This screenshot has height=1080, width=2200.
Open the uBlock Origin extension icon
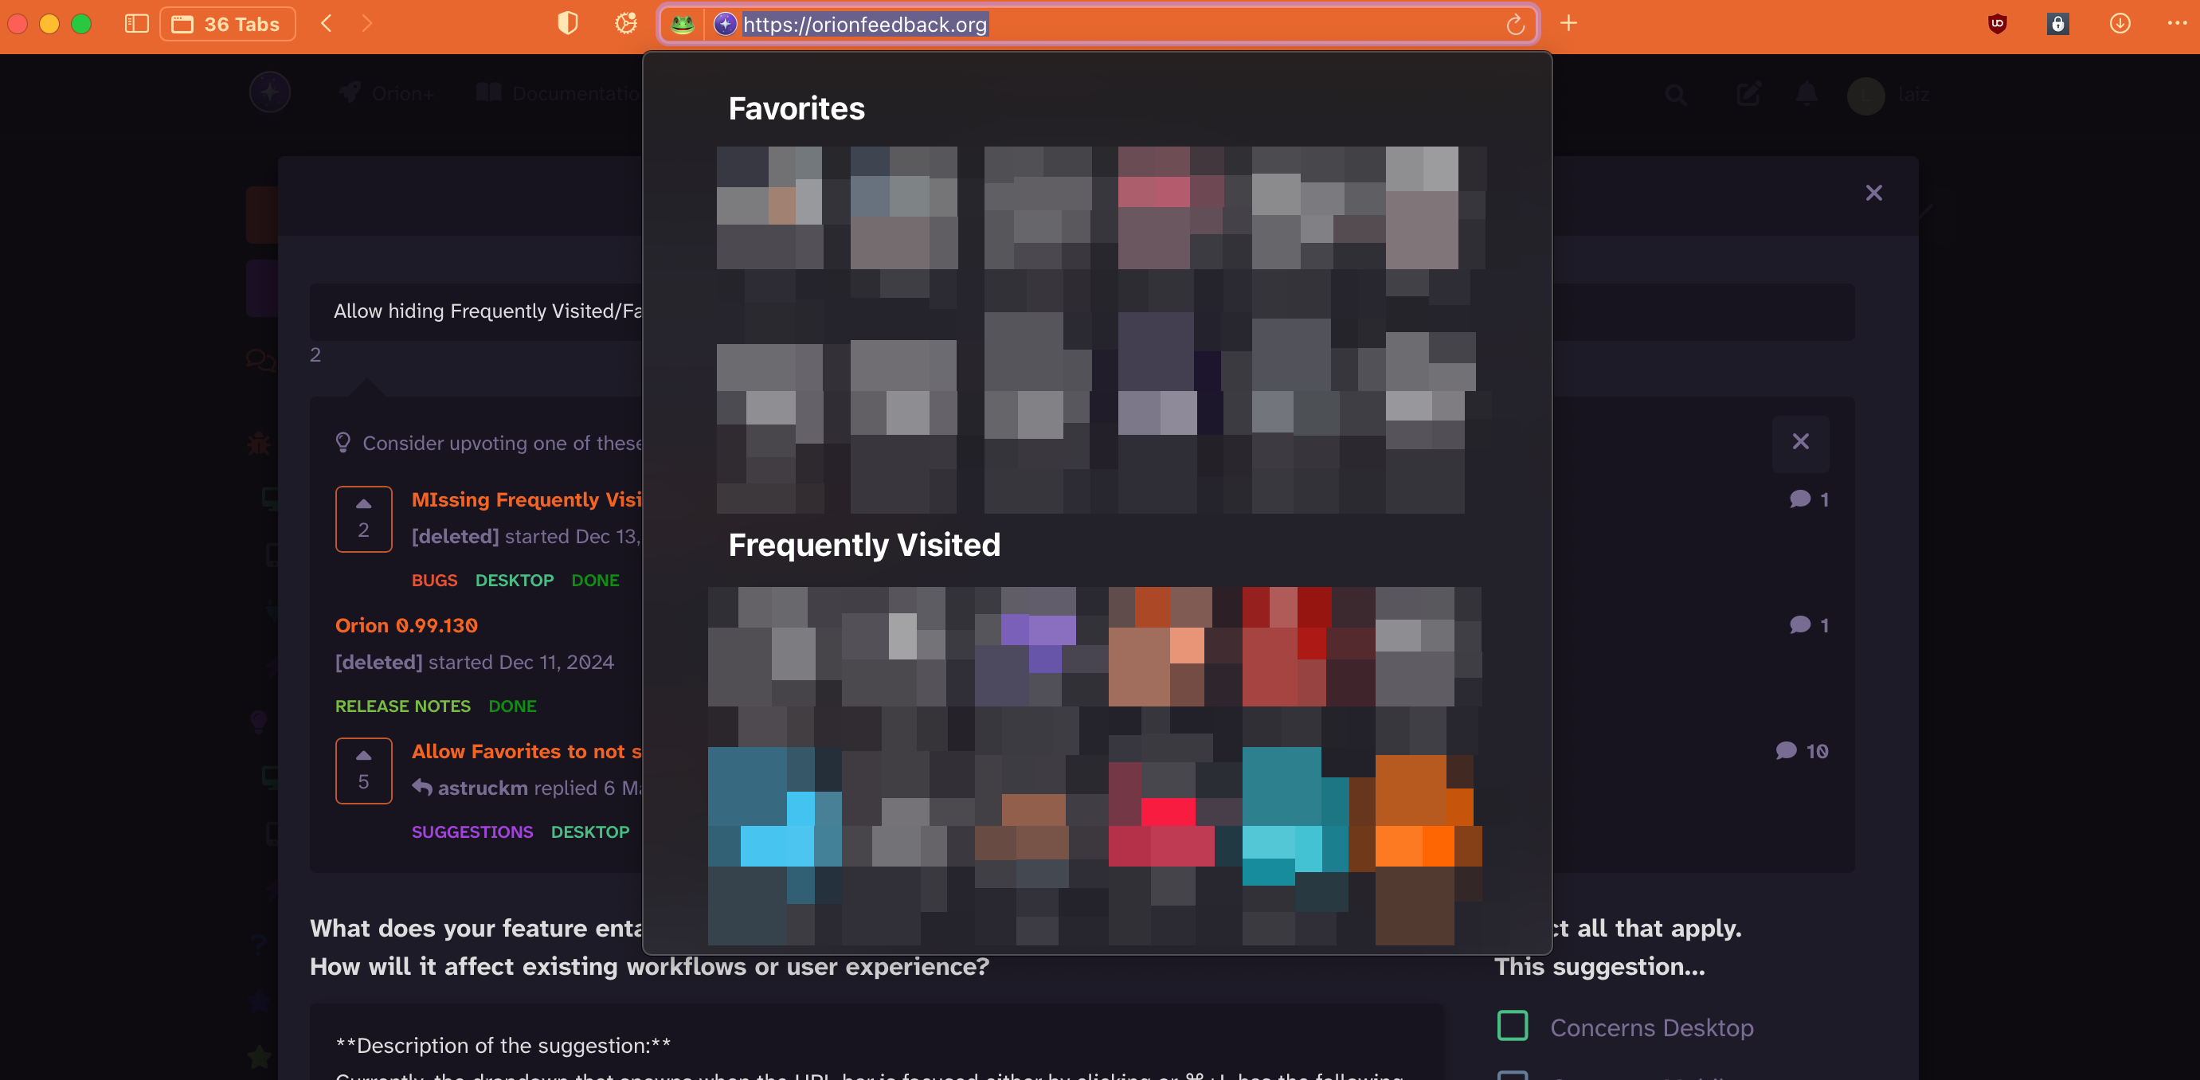point(1997,24)
